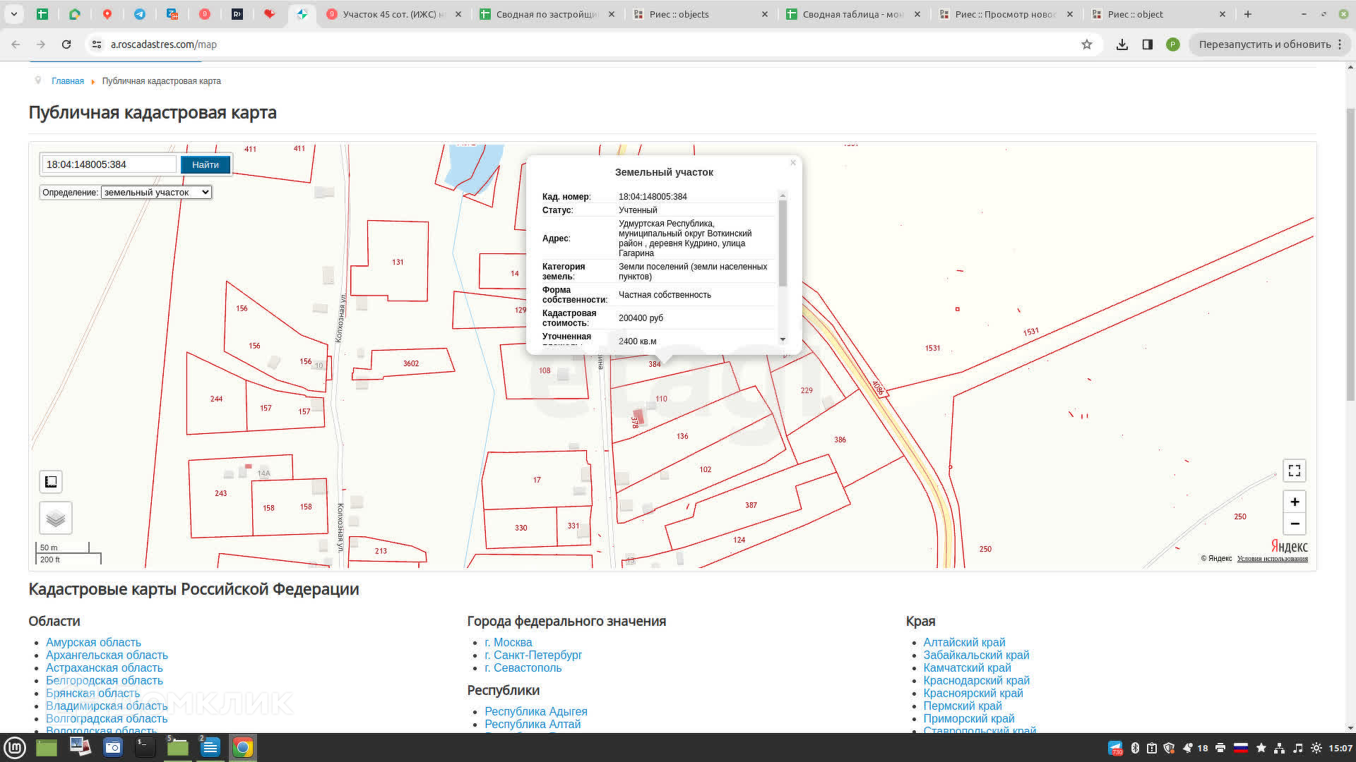Switch to the Участок 45 сот. tab
Viewport: 1356px width, 762px height.
tap(393, 14)
